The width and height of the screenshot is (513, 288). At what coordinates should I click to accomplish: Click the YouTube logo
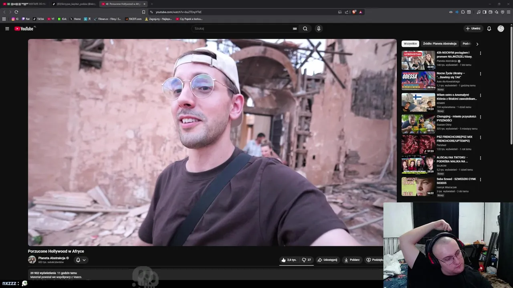pyautogui.click(x=25, y=28)
